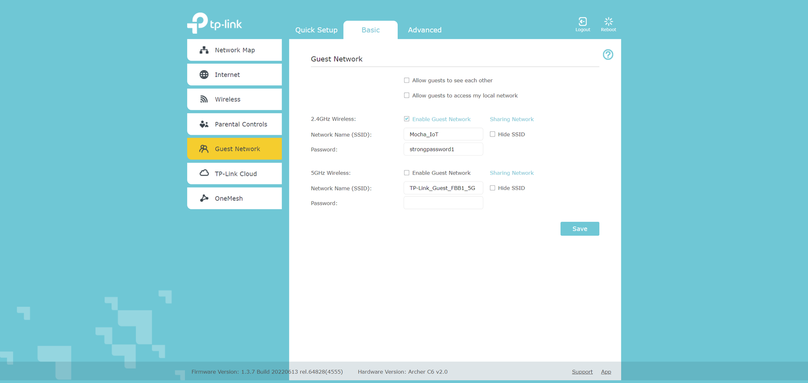The width and height of the screenshot is (808, 383).
Task: Open the App link in footer
Action: 606,372
